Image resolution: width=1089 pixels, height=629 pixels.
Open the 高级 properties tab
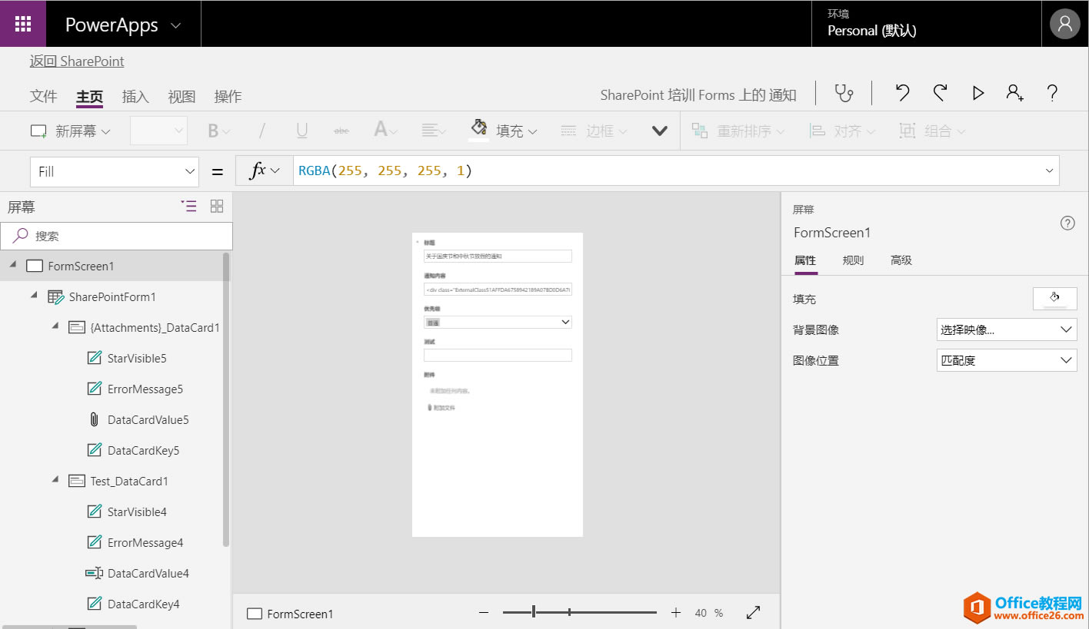tap(901, 260)
